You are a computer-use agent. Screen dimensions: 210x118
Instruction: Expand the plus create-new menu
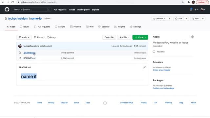196,10
